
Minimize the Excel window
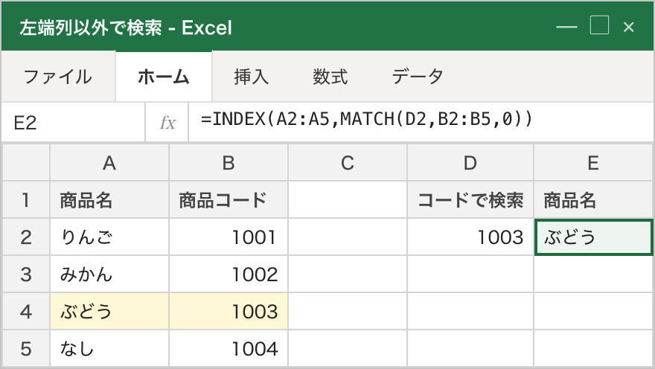[567, 27]
